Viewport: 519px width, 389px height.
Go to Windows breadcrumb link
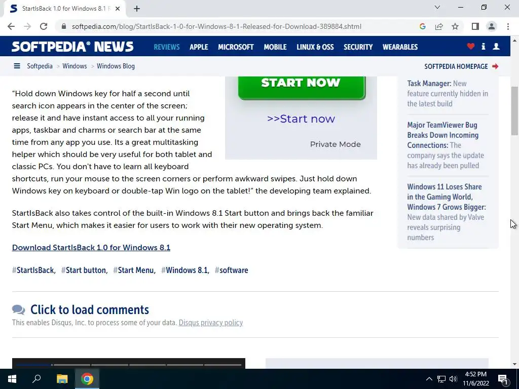click(x=75, y=66)
